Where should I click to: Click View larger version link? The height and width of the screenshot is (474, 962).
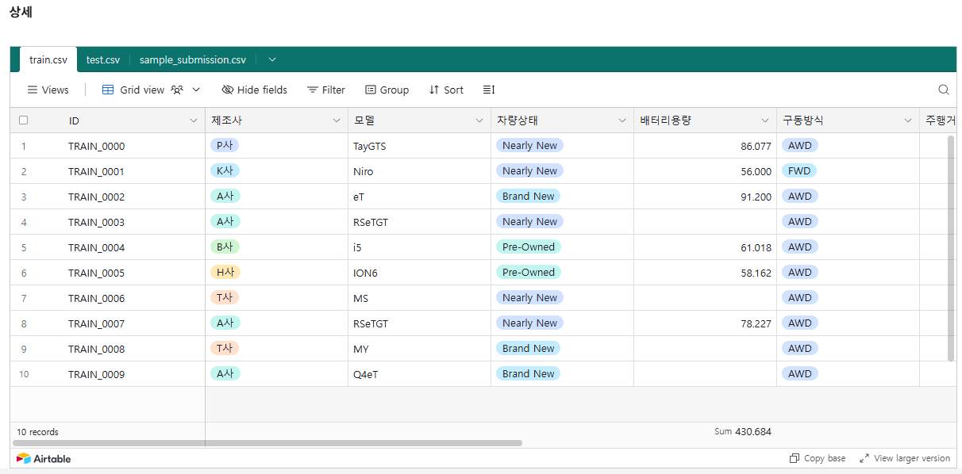905,458
